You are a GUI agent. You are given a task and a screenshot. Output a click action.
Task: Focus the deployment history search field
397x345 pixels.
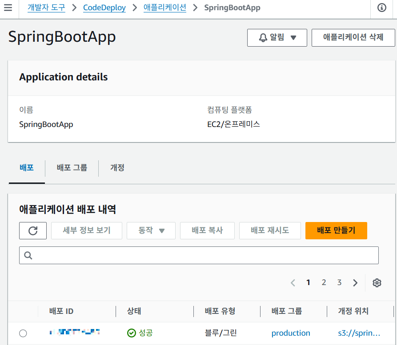199,255
